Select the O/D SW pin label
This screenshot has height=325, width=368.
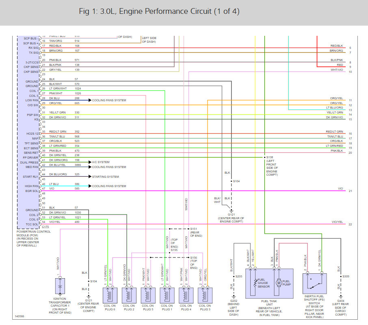[x=33, y=105]
